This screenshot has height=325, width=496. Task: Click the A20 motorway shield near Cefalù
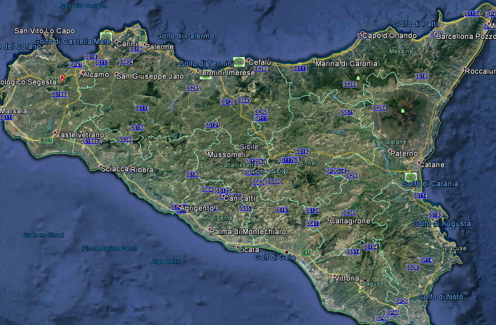[239, 61]
